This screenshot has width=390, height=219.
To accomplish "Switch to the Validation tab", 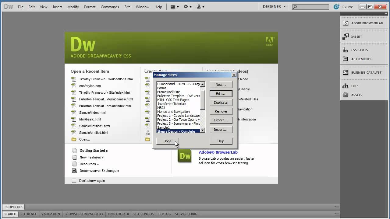I will point(51,214).
